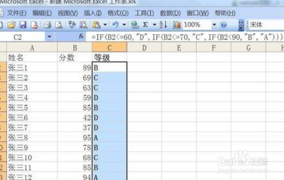Viewport: 284px width, 180px height.
Task: Expand the zoom percentage dropdown arrow
Action: click(214, 25)
